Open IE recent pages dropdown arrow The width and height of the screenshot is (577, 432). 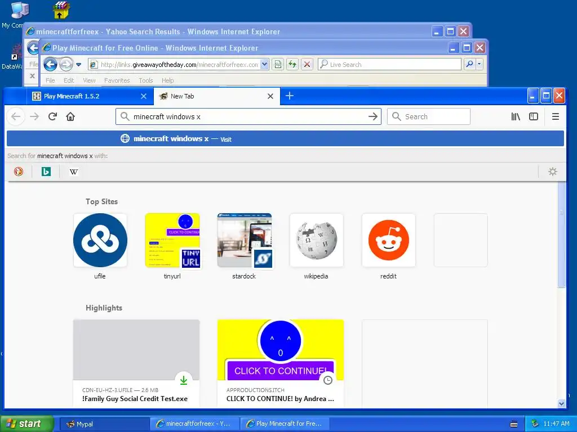pyautogui.click(x=78, y=65)
